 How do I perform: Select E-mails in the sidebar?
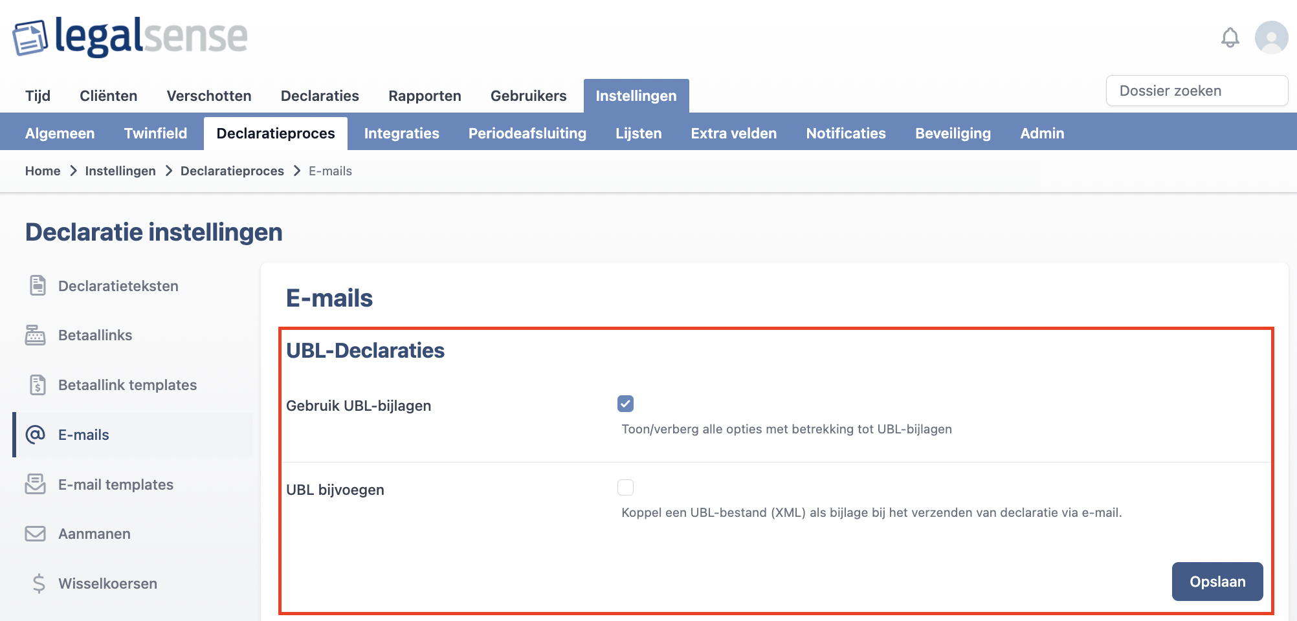tap(133, 435)
